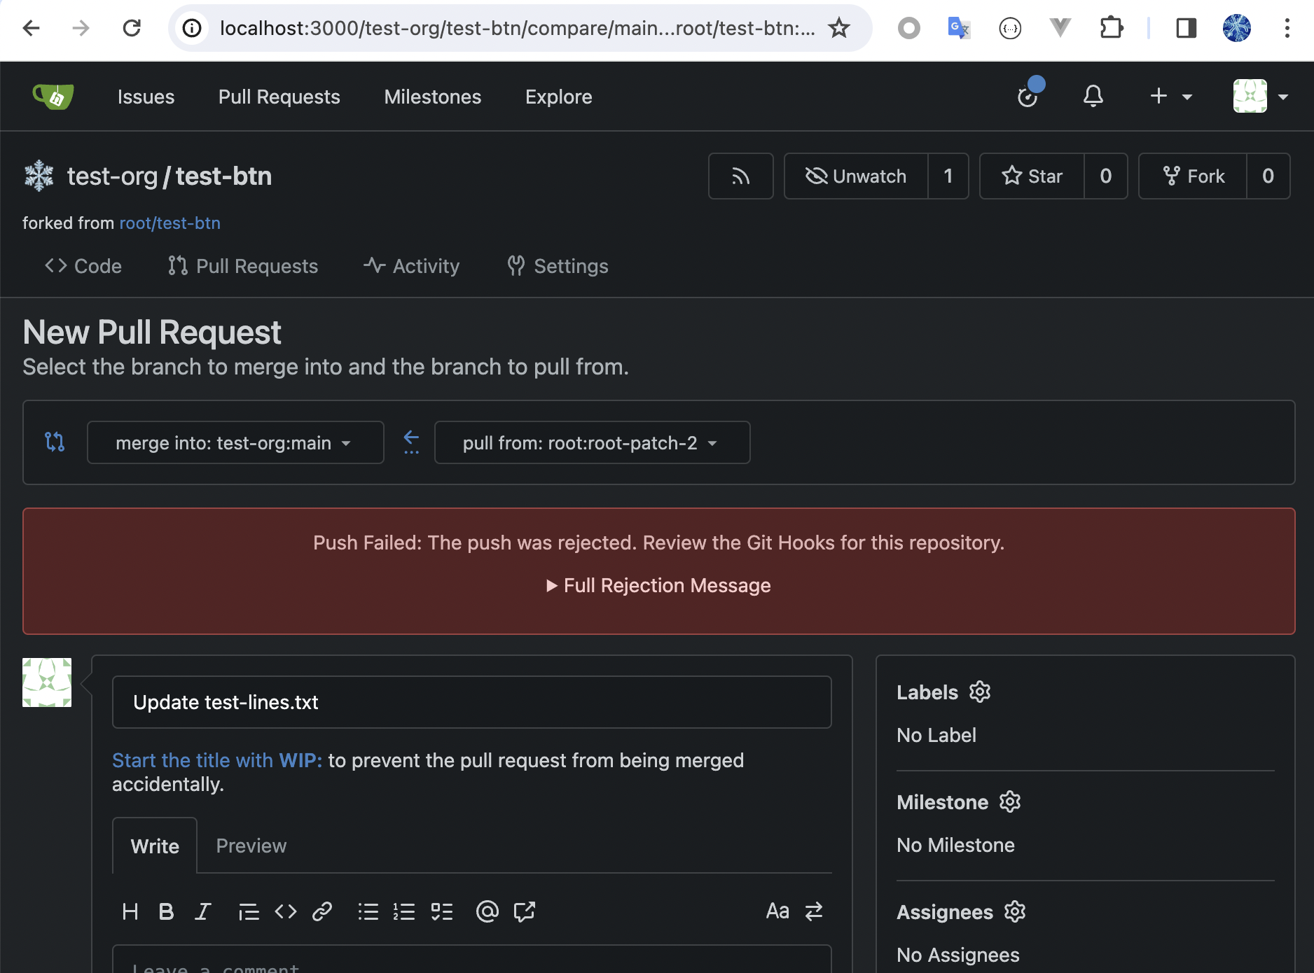Click the pull request title field

click(x=471, y=702)
